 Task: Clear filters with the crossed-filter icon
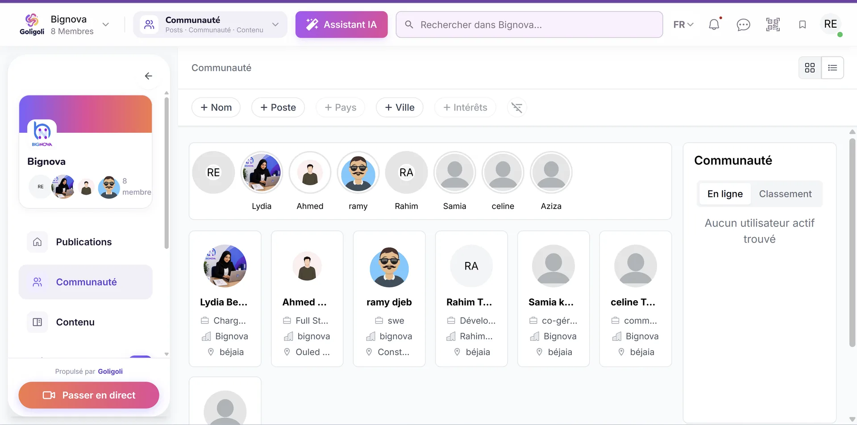point(517,107)
